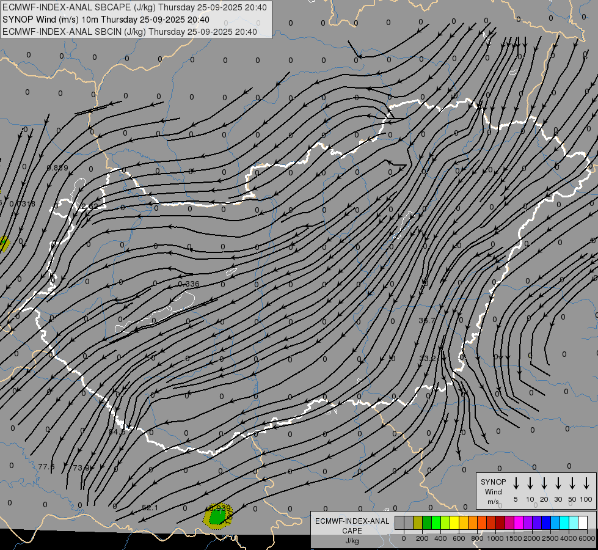Click the 0.336 value near the lake
Viewport: 598px width, 550px height.
189,284
